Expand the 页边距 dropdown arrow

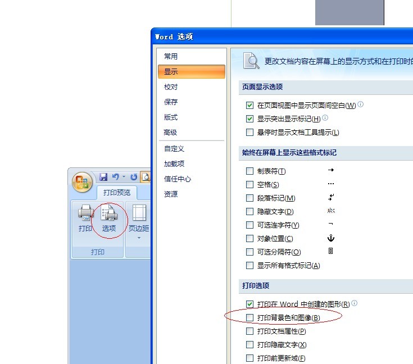click(139, 238)
